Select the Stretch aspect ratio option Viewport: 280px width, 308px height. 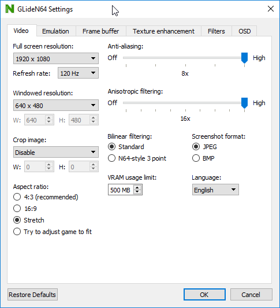click(x=29, y=220)
